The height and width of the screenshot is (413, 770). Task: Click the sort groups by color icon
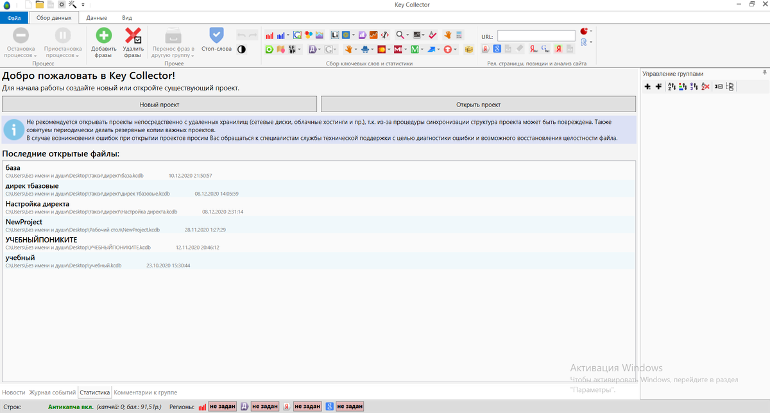point(683,87)
